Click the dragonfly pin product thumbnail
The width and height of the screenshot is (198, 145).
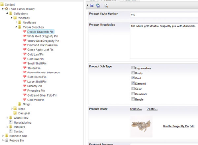coord(141,127)
